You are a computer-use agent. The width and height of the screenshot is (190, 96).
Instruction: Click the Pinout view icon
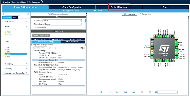(125, 14)
